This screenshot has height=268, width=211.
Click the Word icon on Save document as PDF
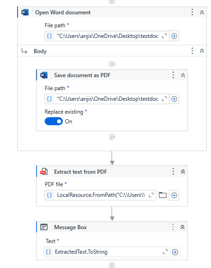[44, 75]
